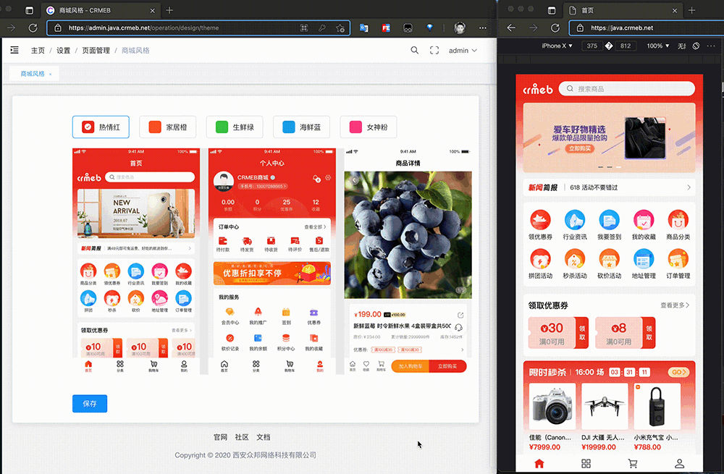Click the 保存 save button
Screen dimensions: 724x474
tap(90, 403)
